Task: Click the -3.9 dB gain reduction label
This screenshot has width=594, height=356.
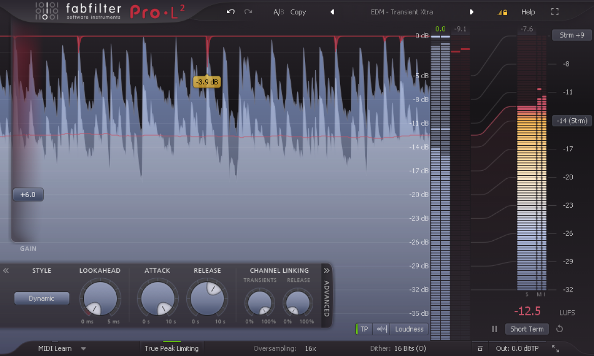Action: click(207, 82)
